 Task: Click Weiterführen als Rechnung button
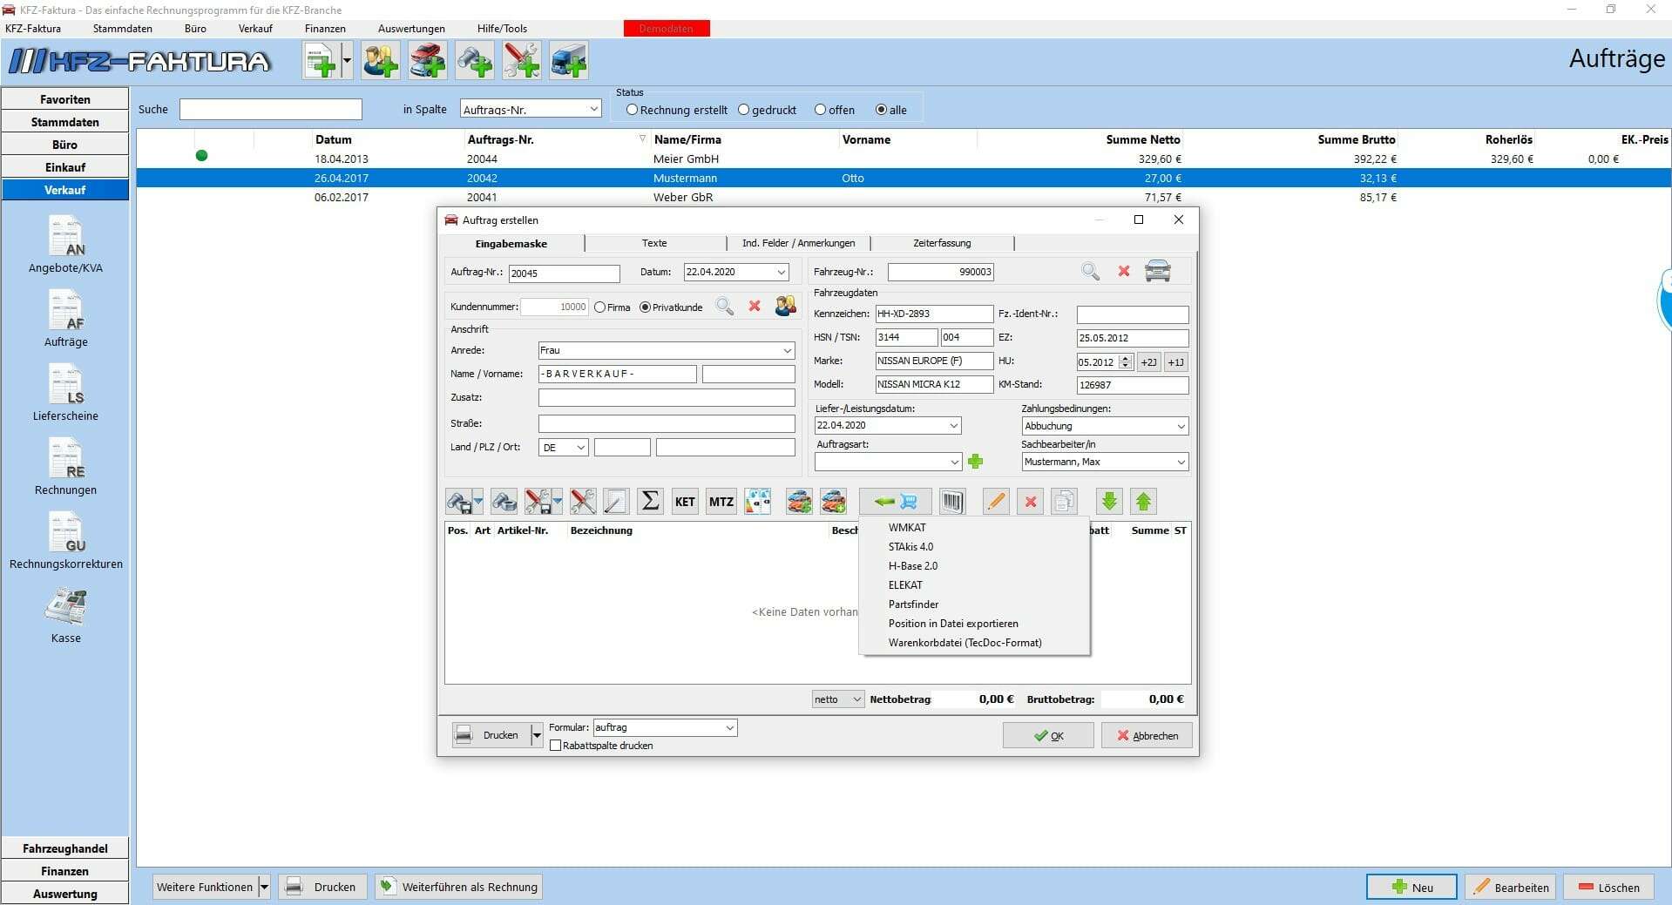pyautogui.click(x=459, y=887)
